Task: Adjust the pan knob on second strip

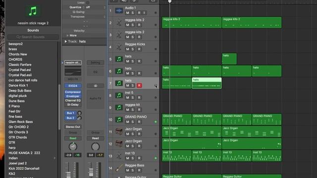Action: coord(95,146)
